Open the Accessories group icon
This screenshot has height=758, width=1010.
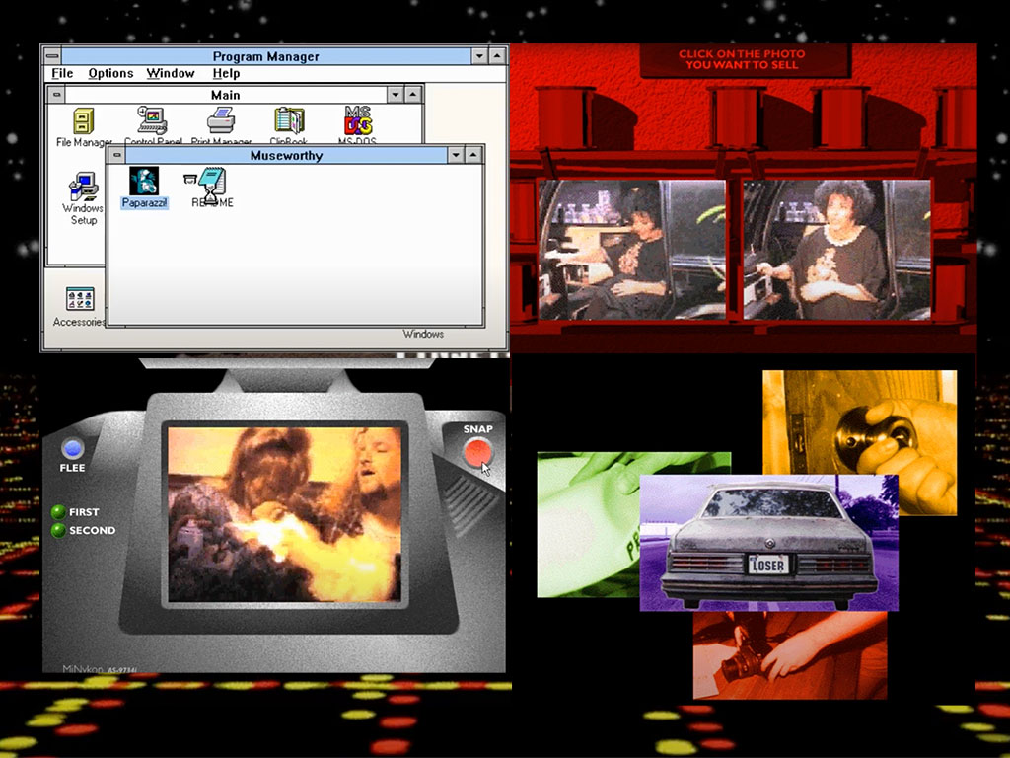click(x=79, y=300)
